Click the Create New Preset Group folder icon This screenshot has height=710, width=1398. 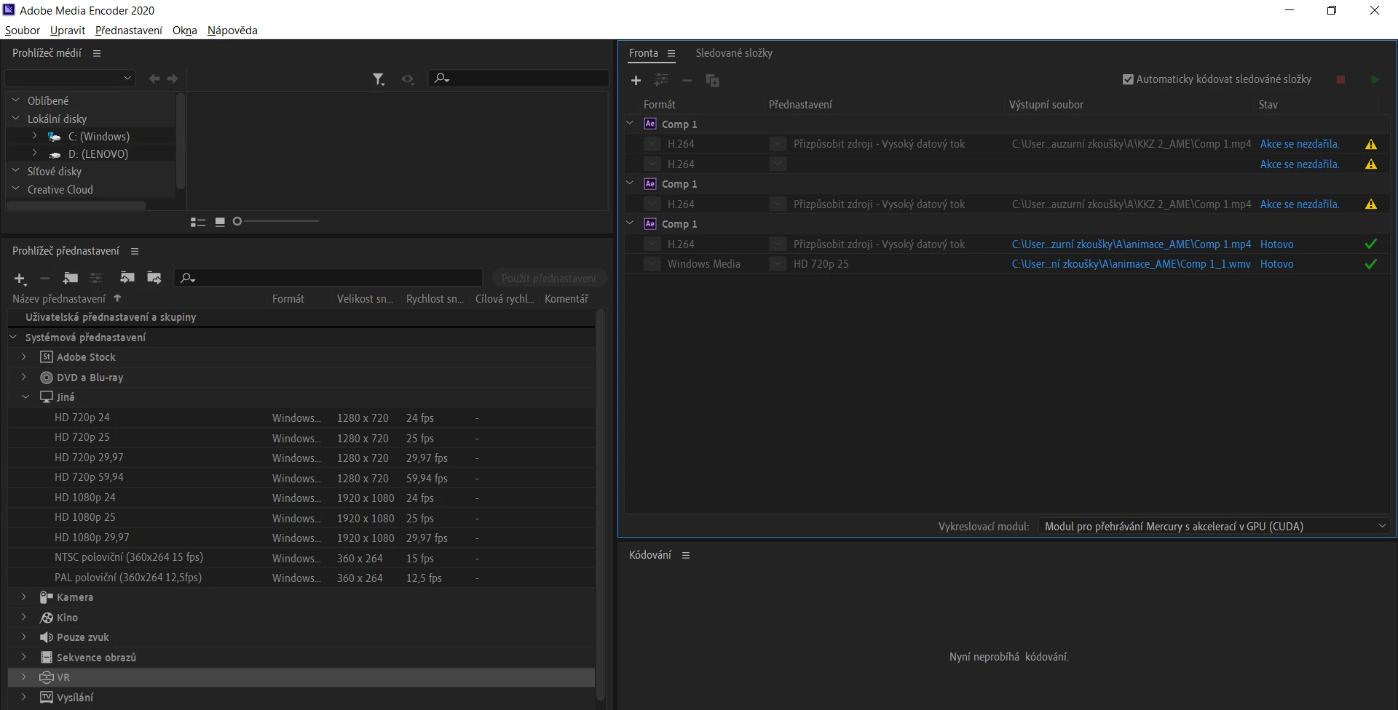tap(71, 278)
